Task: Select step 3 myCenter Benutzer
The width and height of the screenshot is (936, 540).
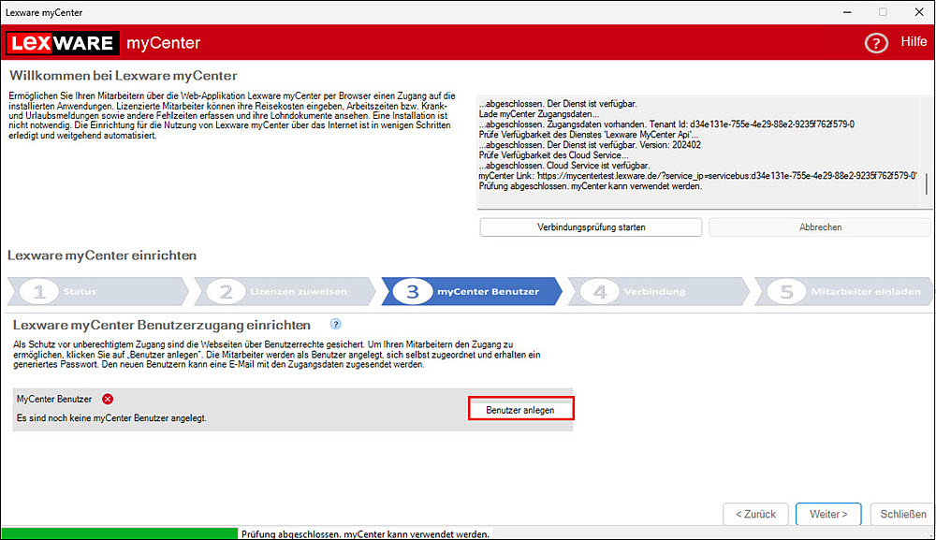Action: pyautogui.click(x=471, y=291)
